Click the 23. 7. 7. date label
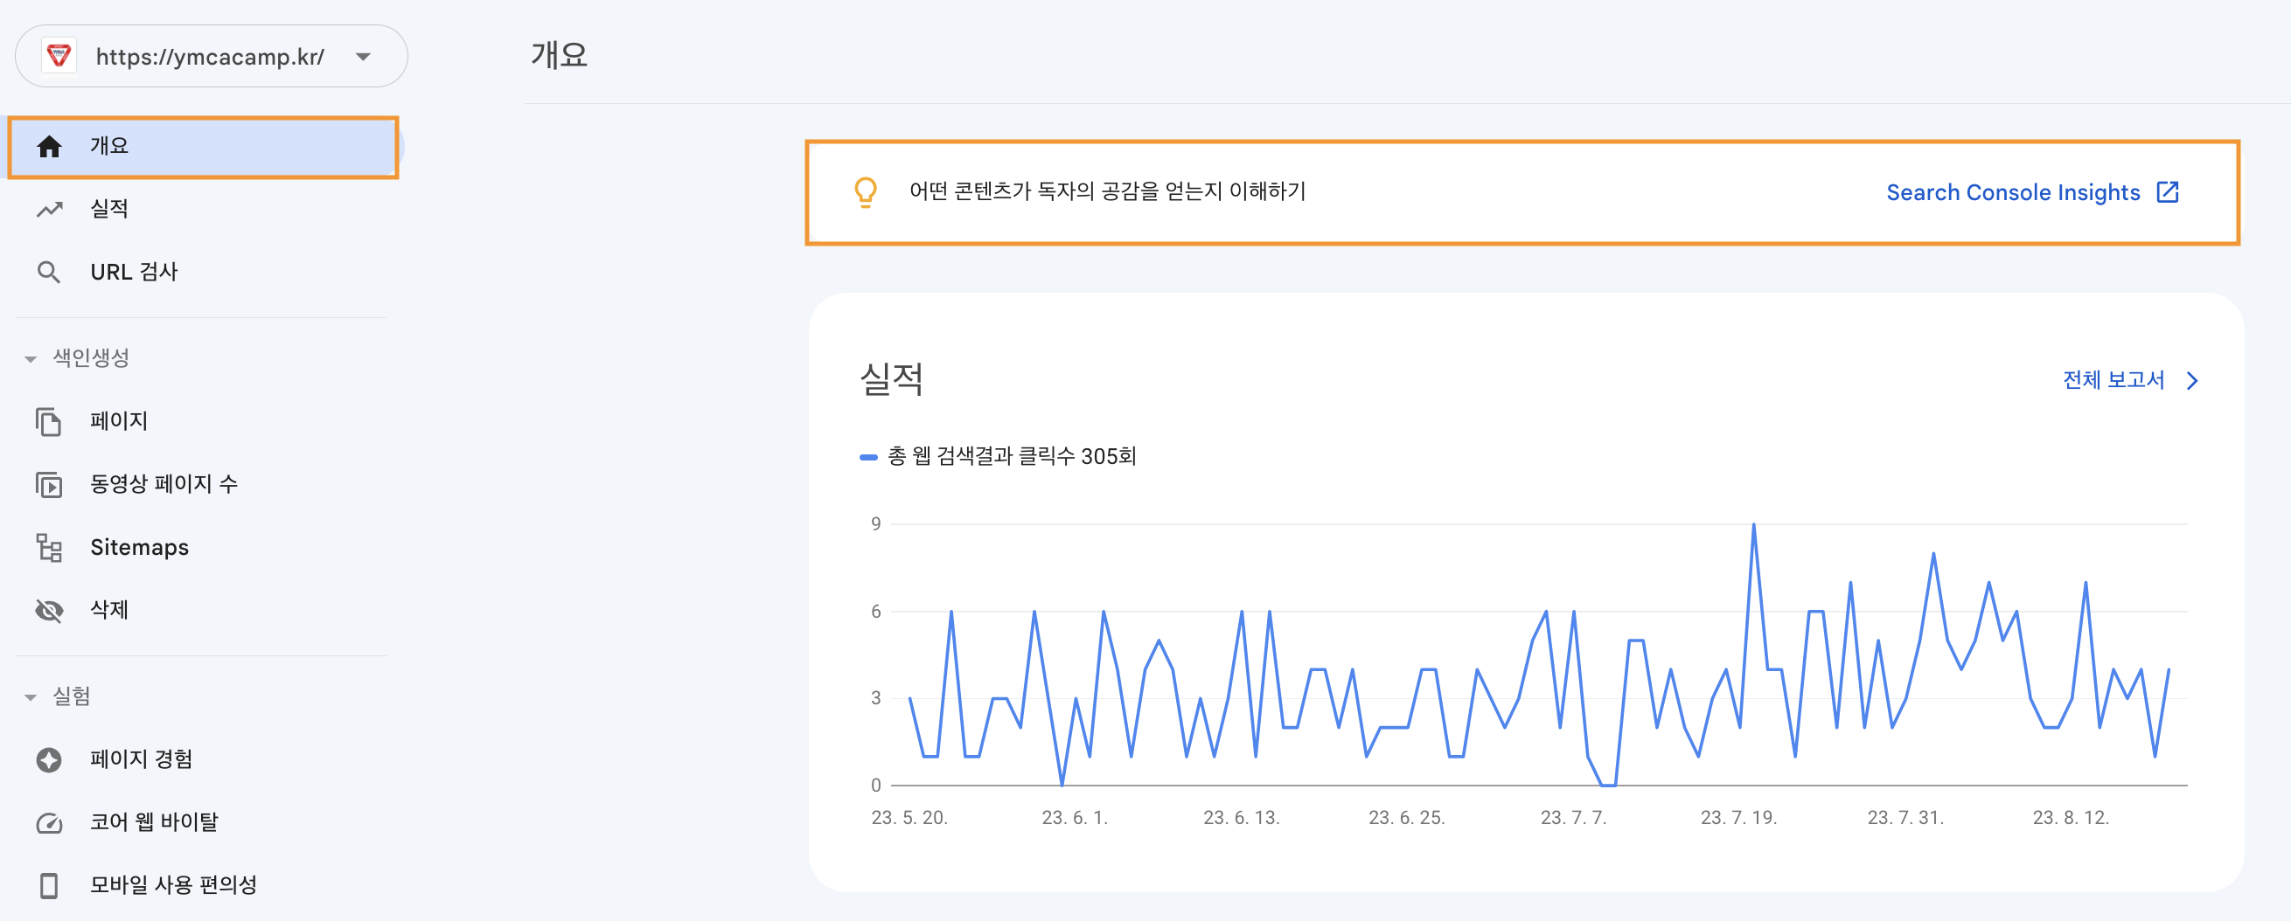 pos(1574,818)
